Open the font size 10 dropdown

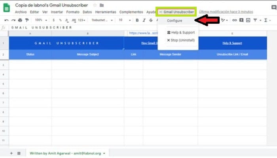[125, 20]
